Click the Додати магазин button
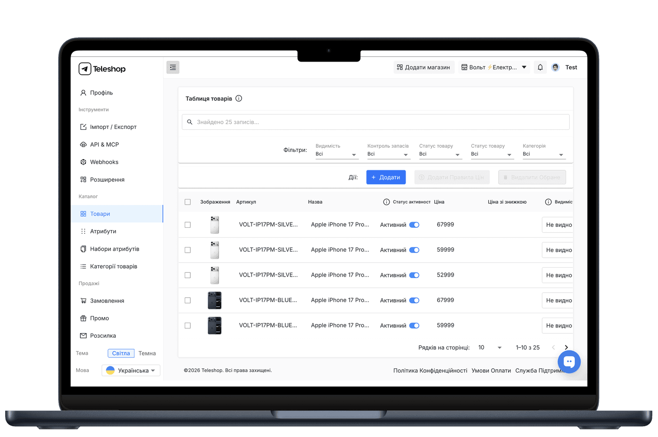Viewport: 658px width, 437px height. tap(424, 67)
